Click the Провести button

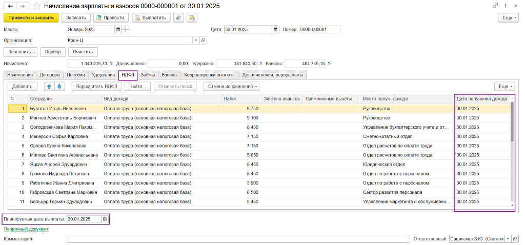coord(111,18)
